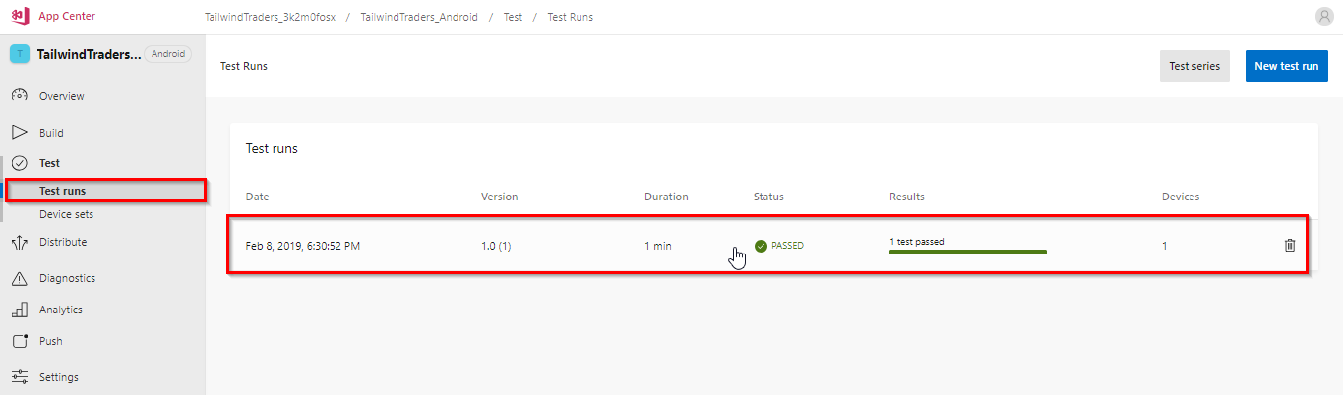Screen dimensions: 1343x395
Task: Select the Analytics bar chart icon
Action: [19, 310]
